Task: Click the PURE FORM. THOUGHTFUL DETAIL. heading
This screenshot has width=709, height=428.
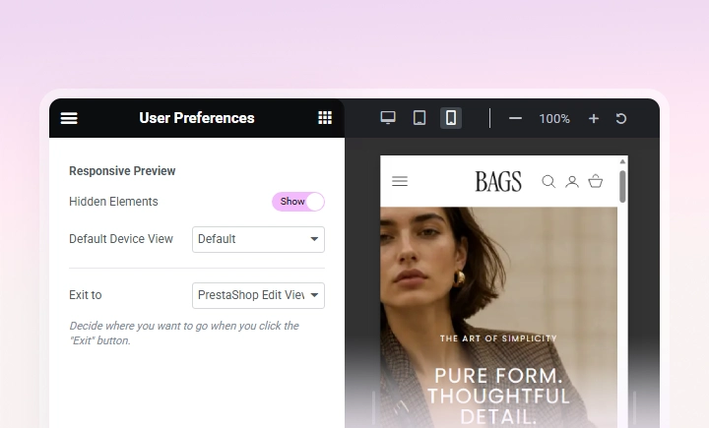Action: coord(498,397)
